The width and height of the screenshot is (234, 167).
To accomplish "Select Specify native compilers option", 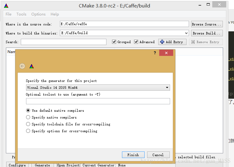I will click(28, 117).
